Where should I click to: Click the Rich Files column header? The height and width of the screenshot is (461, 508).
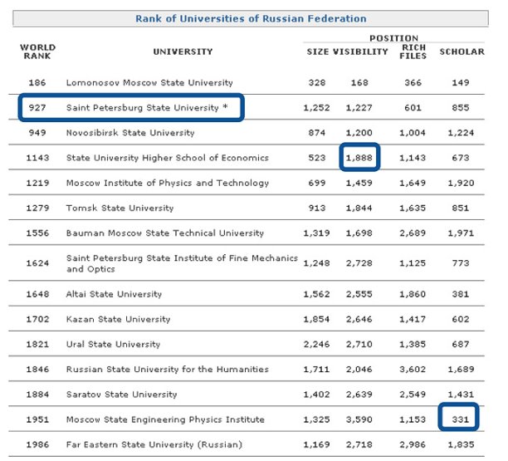click(413, 51)
